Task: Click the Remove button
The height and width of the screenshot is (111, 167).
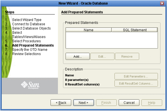Action: [127, 56]
